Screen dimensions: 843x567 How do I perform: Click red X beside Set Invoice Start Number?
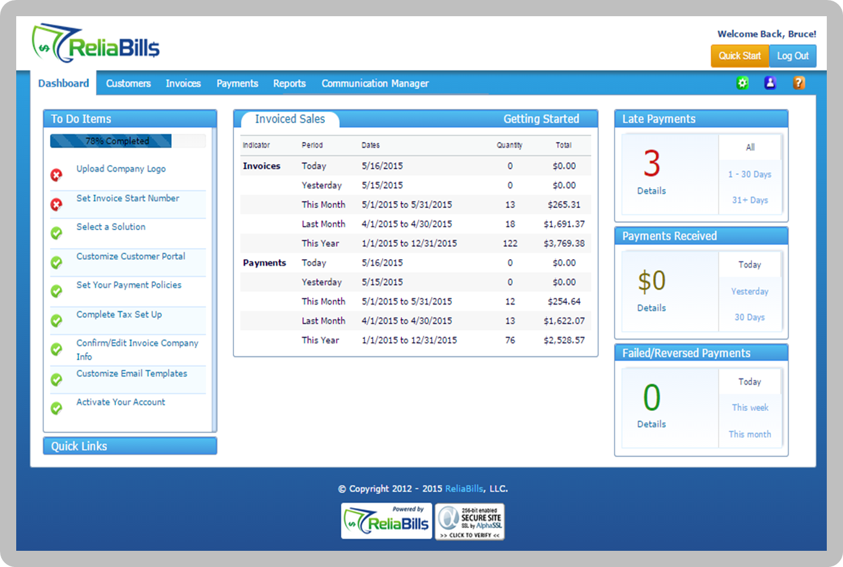56,205
